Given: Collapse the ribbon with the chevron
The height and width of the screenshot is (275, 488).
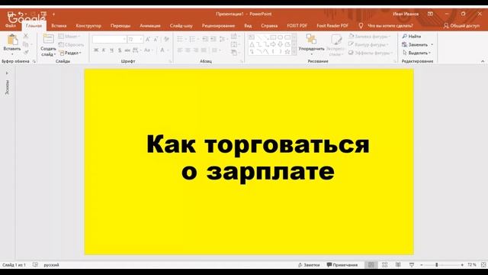Looking at the screenshot, I should pos(483,61).
